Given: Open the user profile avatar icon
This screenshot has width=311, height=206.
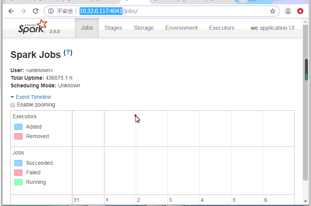Looking at the screenshot, I should 288,11.
